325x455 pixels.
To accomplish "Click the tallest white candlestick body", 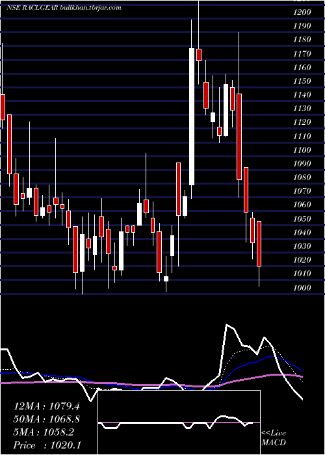I will point(192,116).
